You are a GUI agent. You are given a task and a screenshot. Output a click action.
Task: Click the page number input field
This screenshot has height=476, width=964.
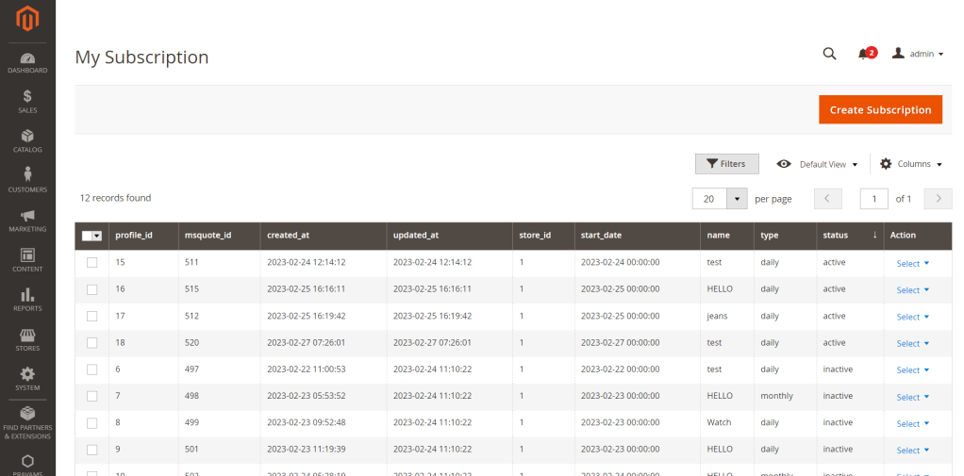tap(873, 199)
